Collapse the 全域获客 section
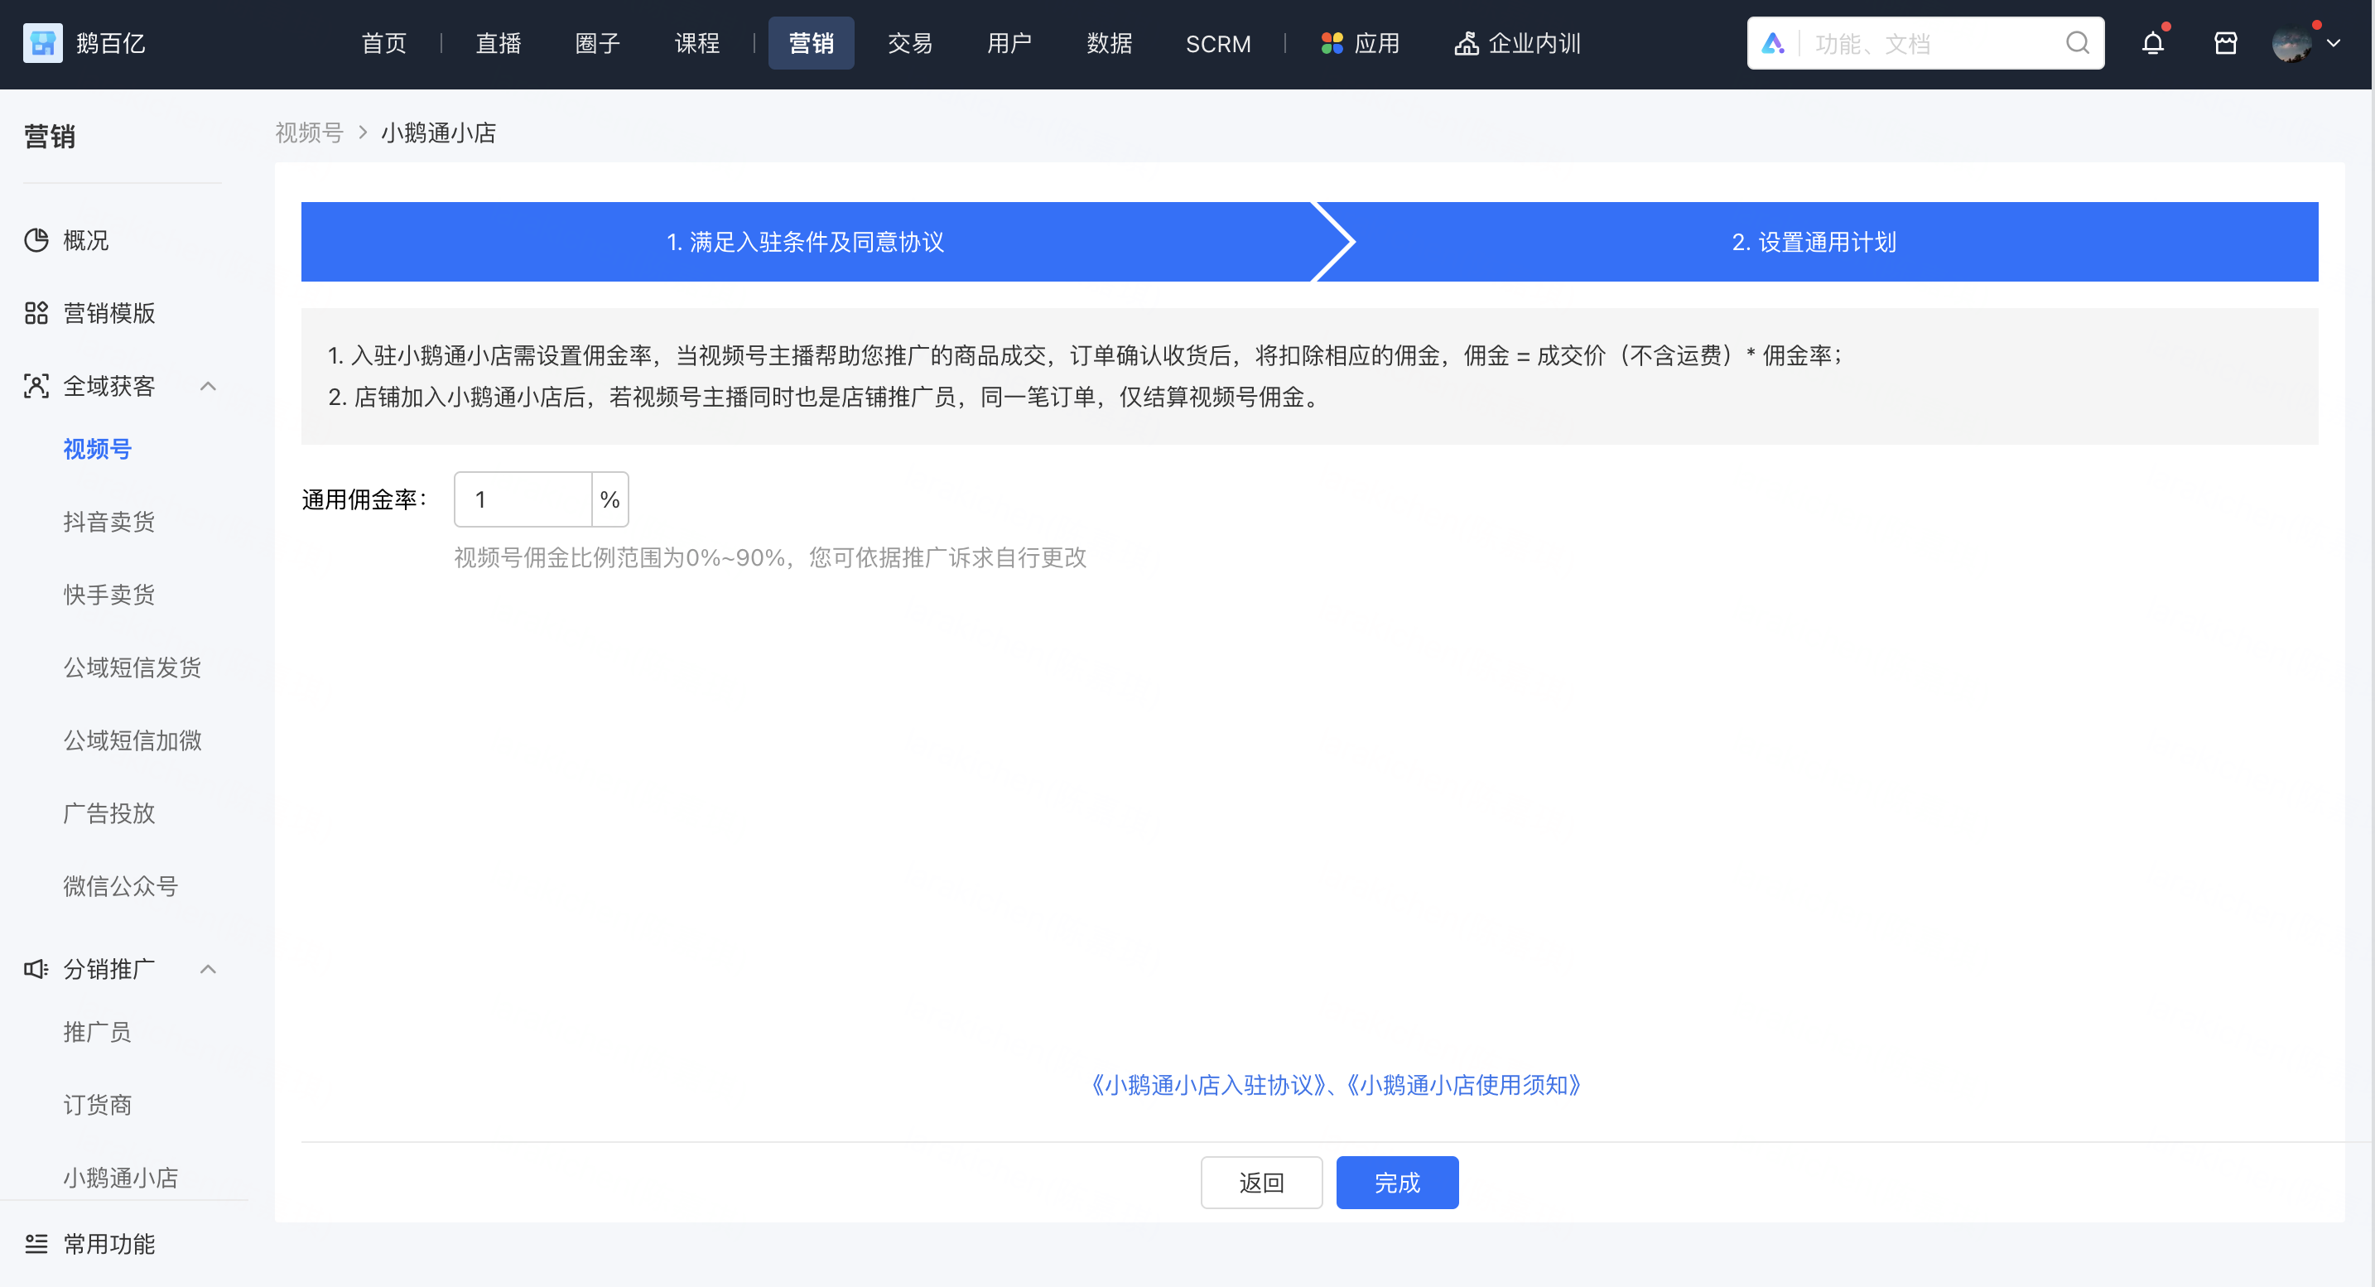Viewport: 2375px width, 1287px height. (209, 386)
